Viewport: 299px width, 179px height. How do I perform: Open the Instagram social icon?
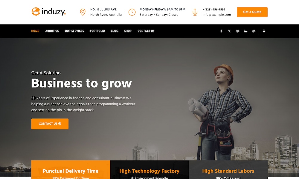click(237, 31)
